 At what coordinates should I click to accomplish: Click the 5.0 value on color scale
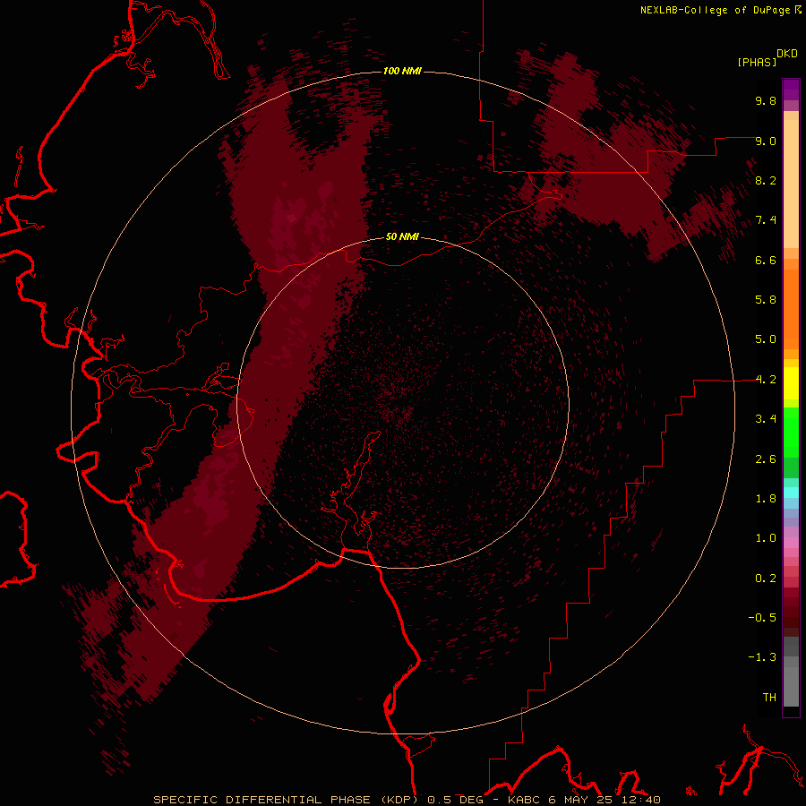pos(766,339)
